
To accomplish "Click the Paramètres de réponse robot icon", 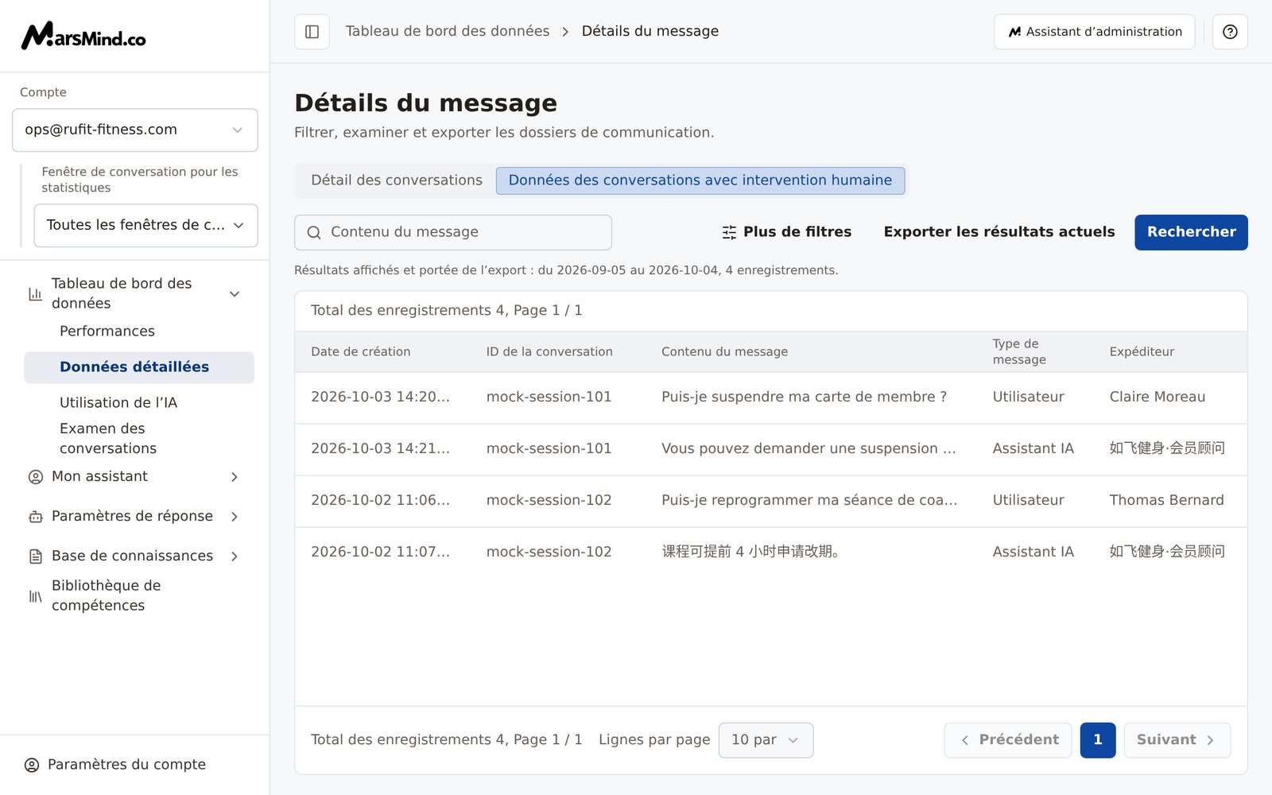I will click(x=36, y=517).
